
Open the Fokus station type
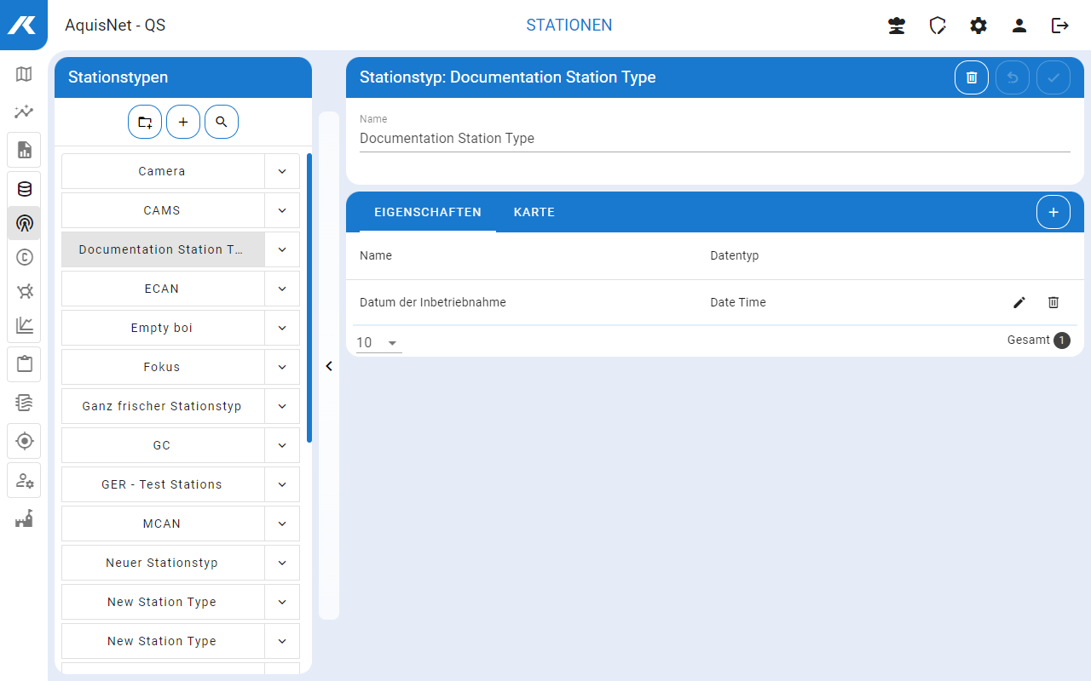(162, 367)
